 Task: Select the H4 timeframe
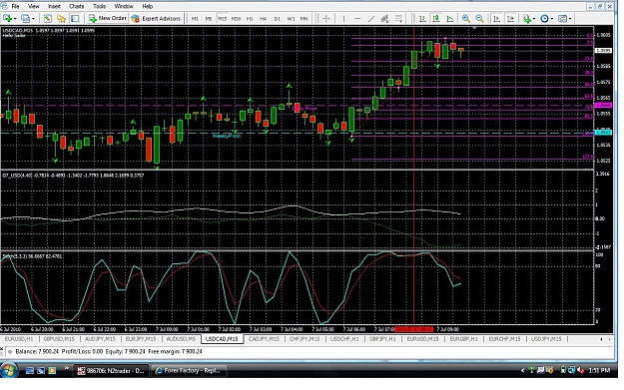tap(263, 19)
